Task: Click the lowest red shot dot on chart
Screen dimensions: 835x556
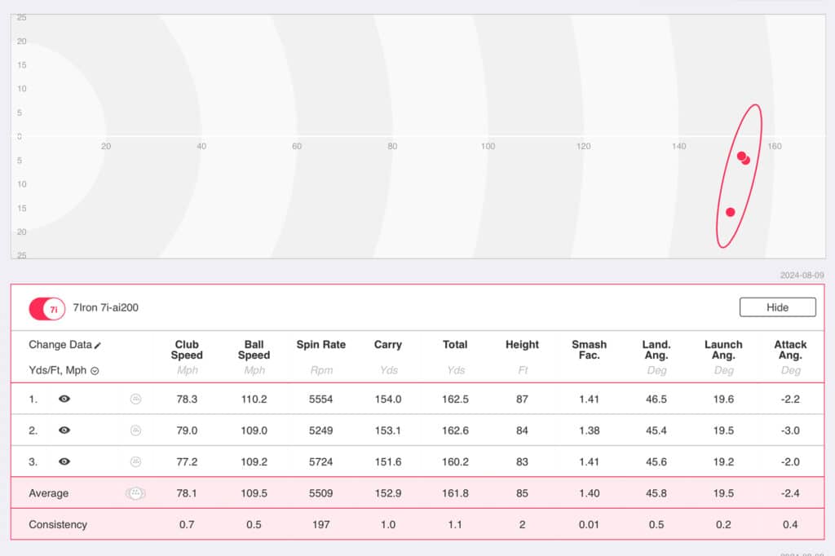Action: [731, 212]
